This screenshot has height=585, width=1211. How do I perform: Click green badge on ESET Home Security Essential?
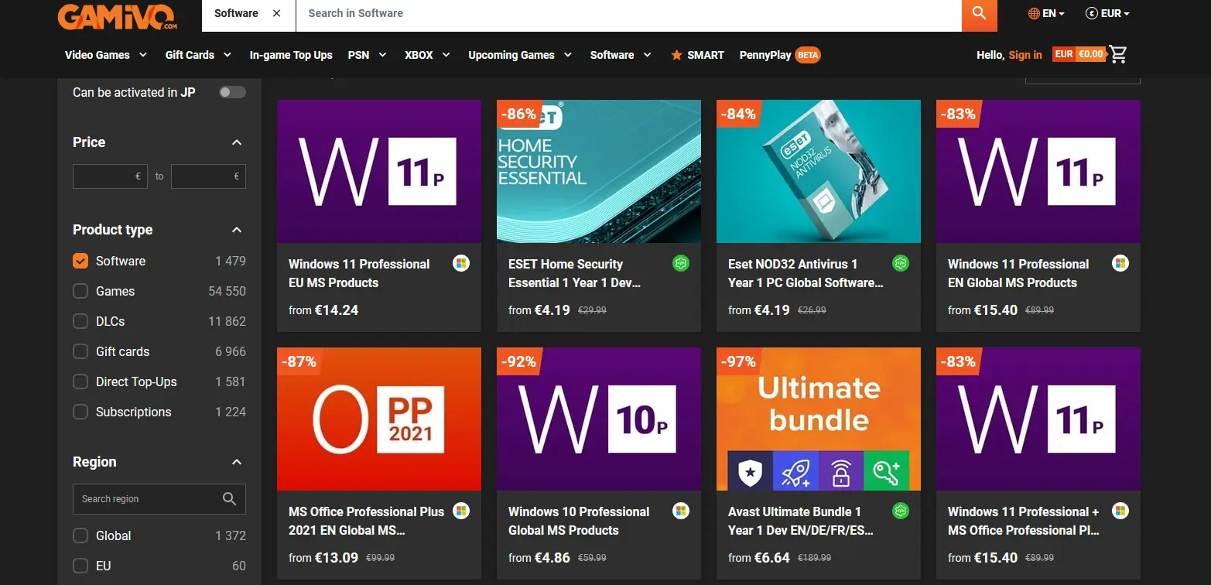coord(681,263)
